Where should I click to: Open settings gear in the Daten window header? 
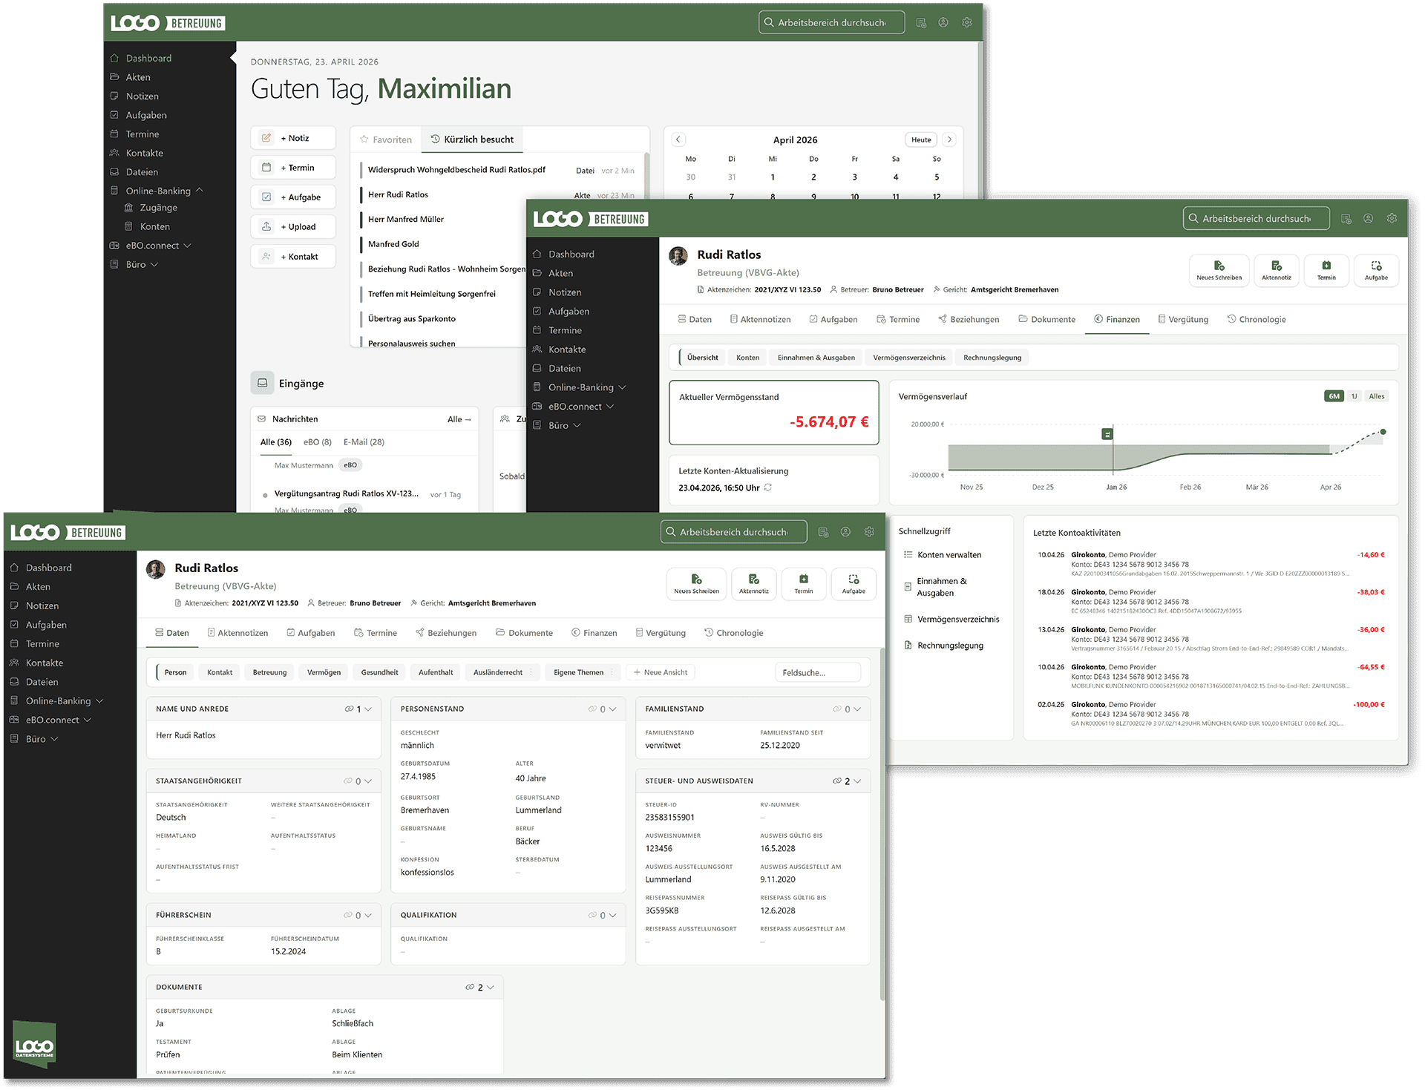[x=869, y=532]
